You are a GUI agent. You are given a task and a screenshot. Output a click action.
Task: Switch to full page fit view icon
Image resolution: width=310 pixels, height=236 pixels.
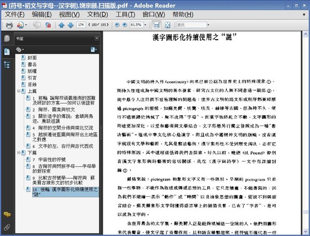tap(167, 25)
